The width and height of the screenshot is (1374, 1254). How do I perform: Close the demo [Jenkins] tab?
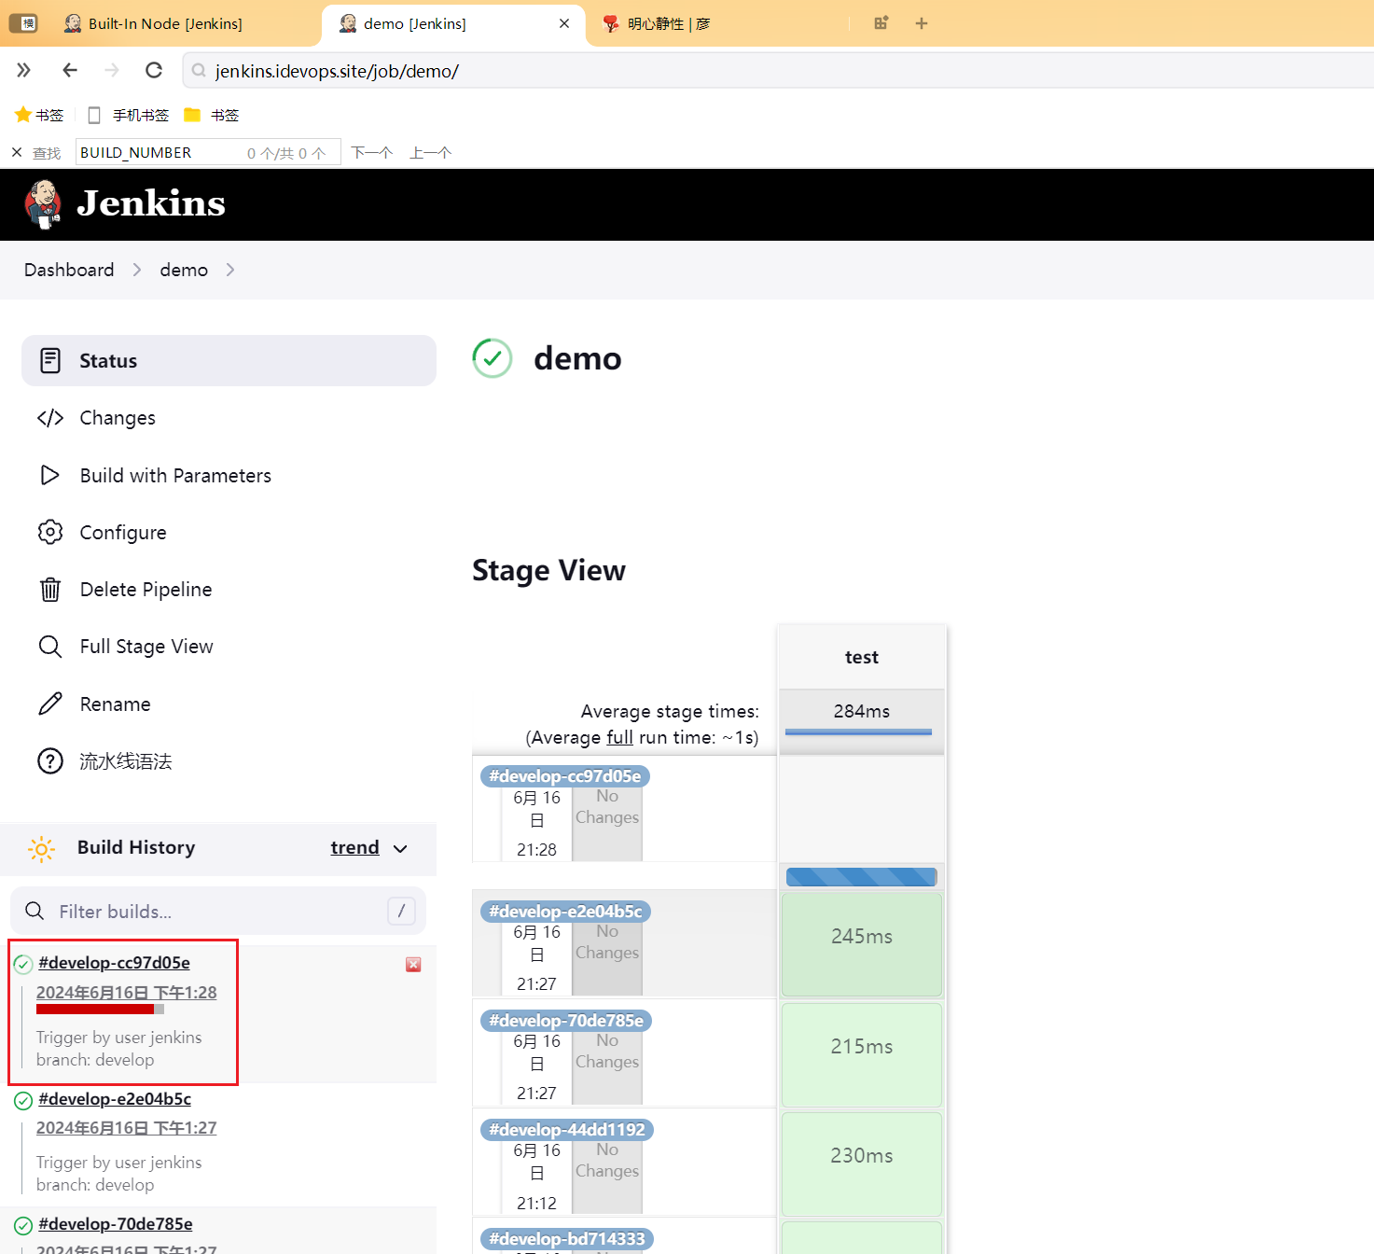(x=564, y=23)
